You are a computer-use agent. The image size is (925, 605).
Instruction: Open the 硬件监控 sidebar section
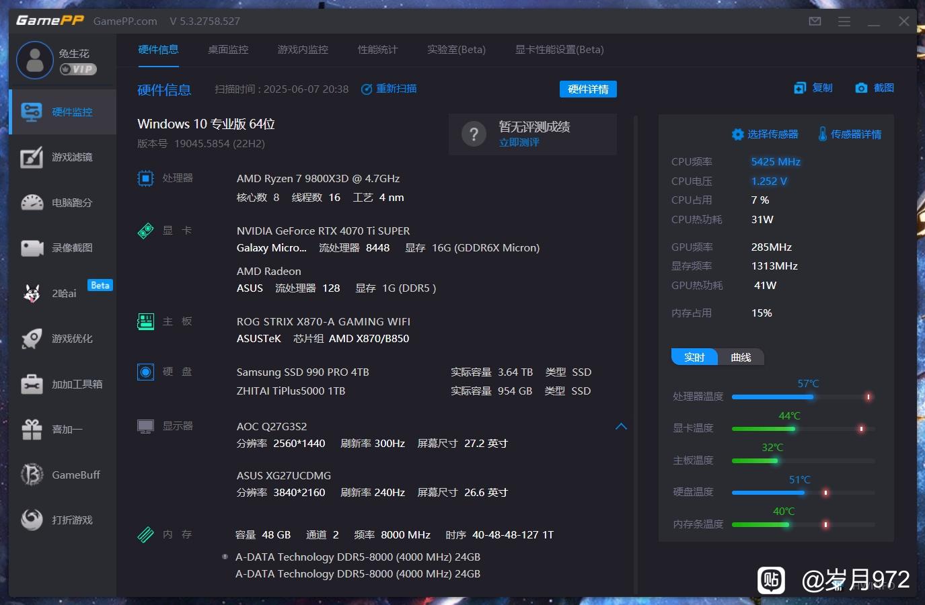[x=63, y=112]
